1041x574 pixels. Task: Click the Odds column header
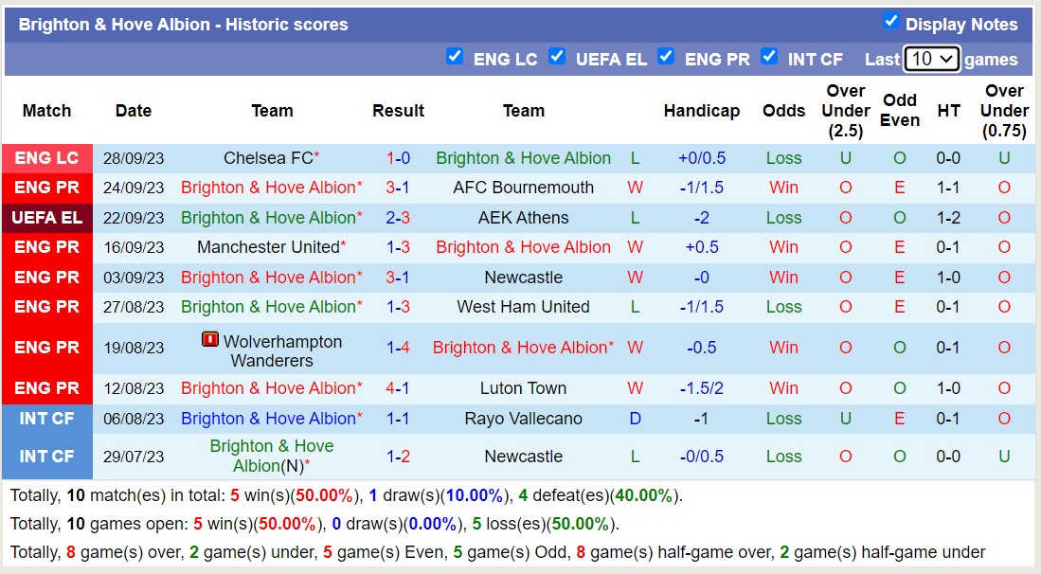(783, 111)
